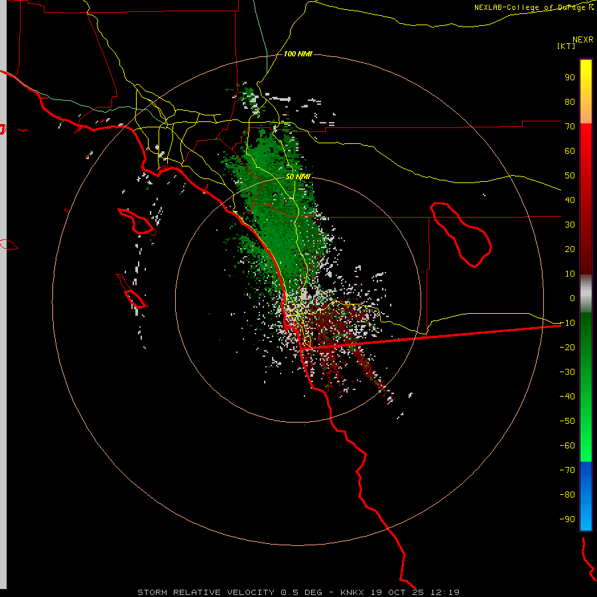Click the gray vertical strip at the left edge
Screen dimensions: 597x597
3,295
